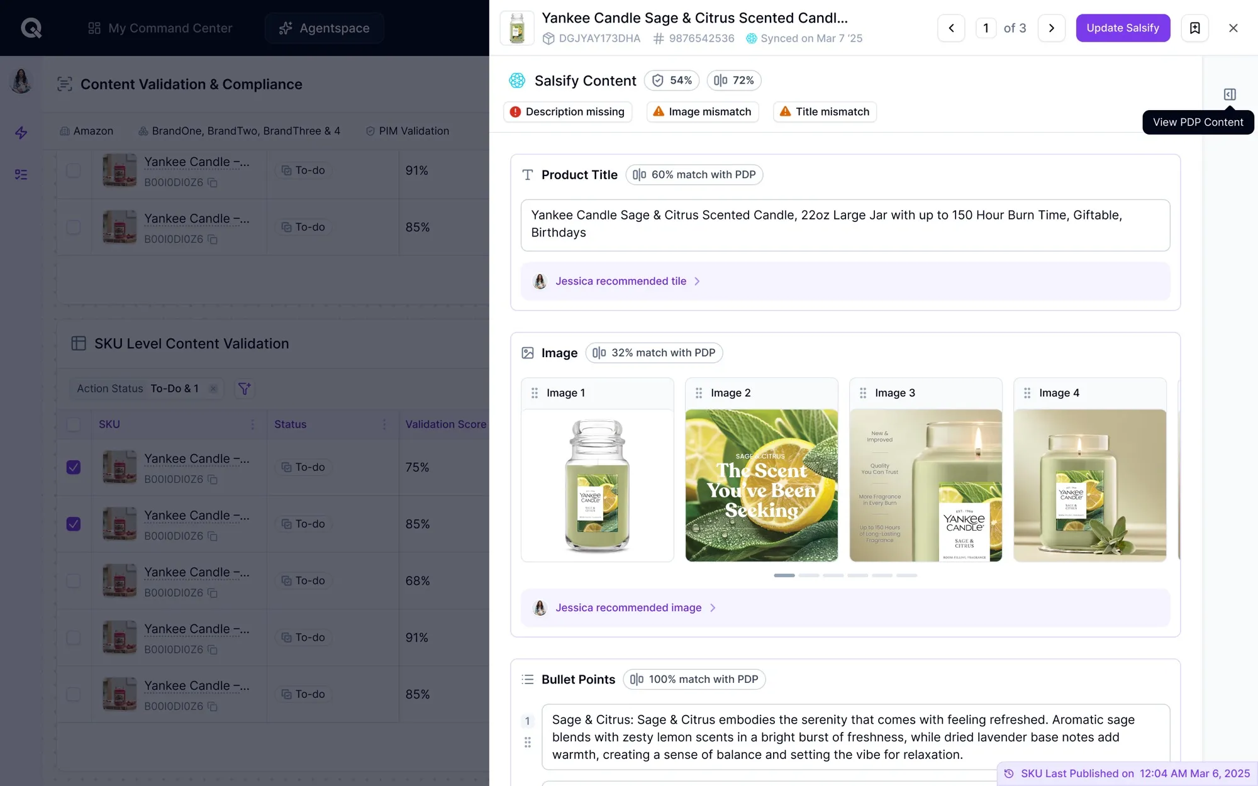Select the Title mismatch tag
The image size is (1258, 786).
coord(825,112)
